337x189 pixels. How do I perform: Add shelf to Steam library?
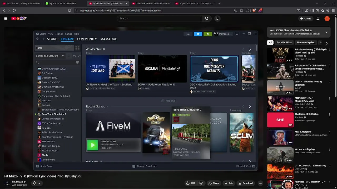[169, 101]
